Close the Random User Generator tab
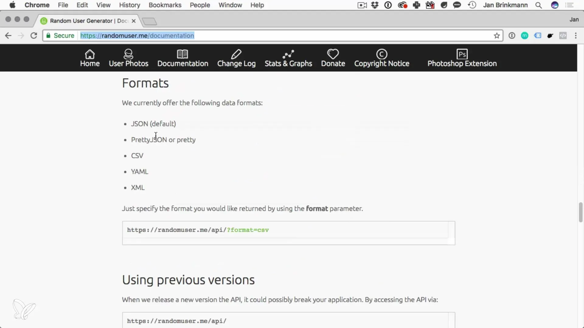 coord(134,21)
